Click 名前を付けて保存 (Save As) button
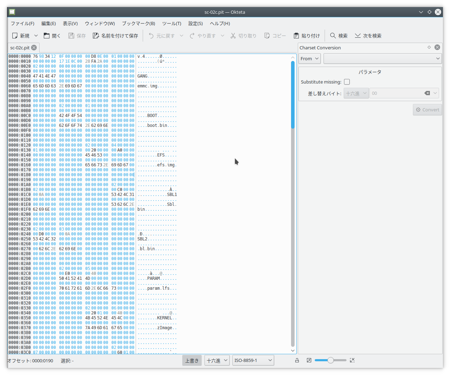The height and width of the screenshot is (375, 450). tap(115, 36)
